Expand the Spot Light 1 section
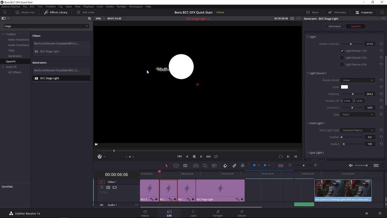 coord(316,153)
